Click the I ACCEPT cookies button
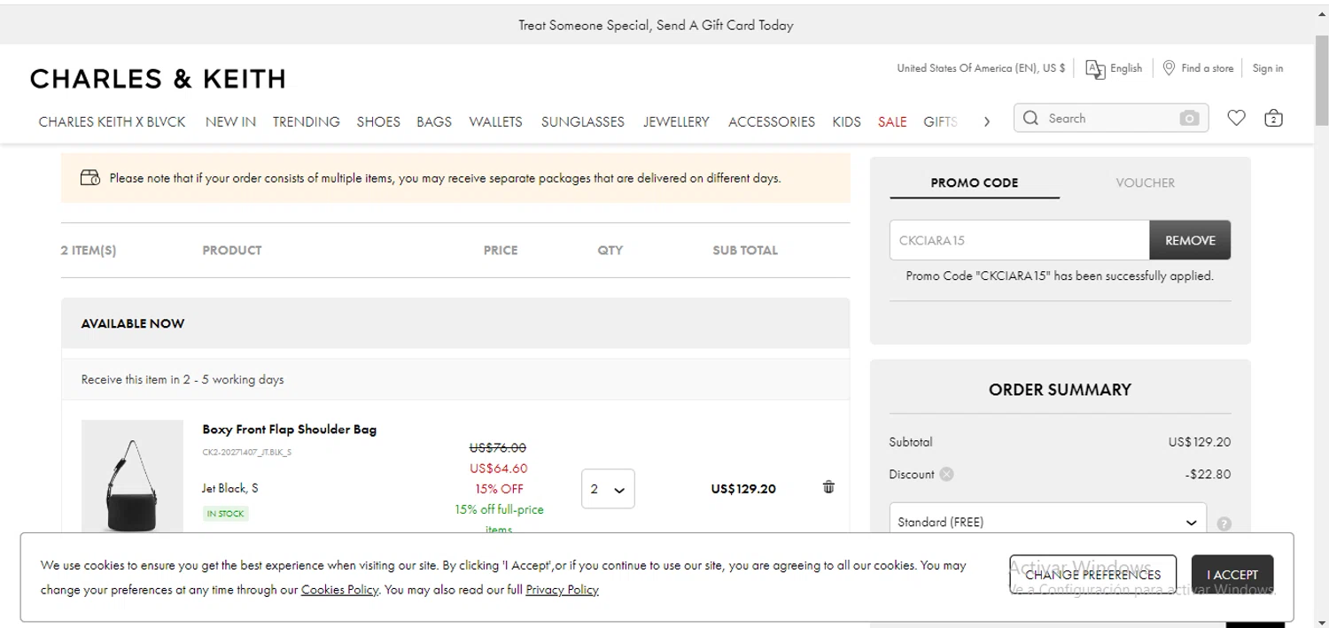Image resolution: width=1329 pixels, height=628 pixels. point(1232,575)
